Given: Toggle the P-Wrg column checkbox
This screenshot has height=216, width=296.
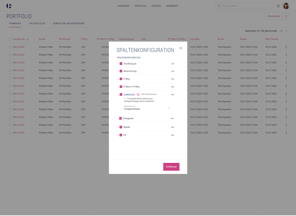Looking at the screenshot, I should click(121, 79).
